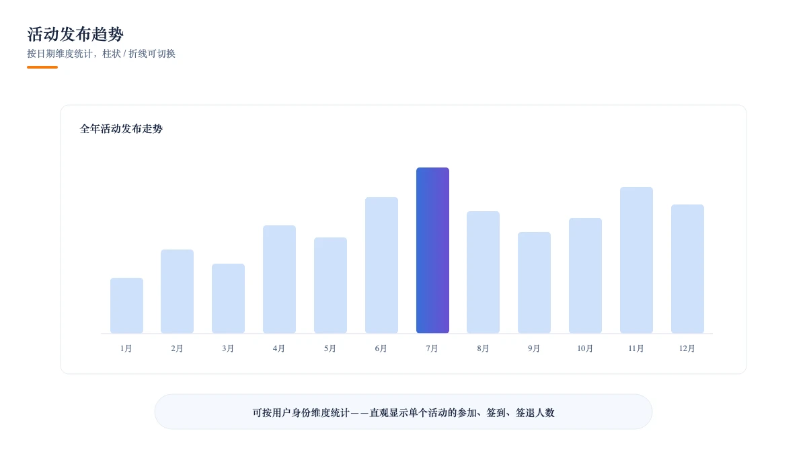Click the highlighted 7月 bar

pos(432,250)
